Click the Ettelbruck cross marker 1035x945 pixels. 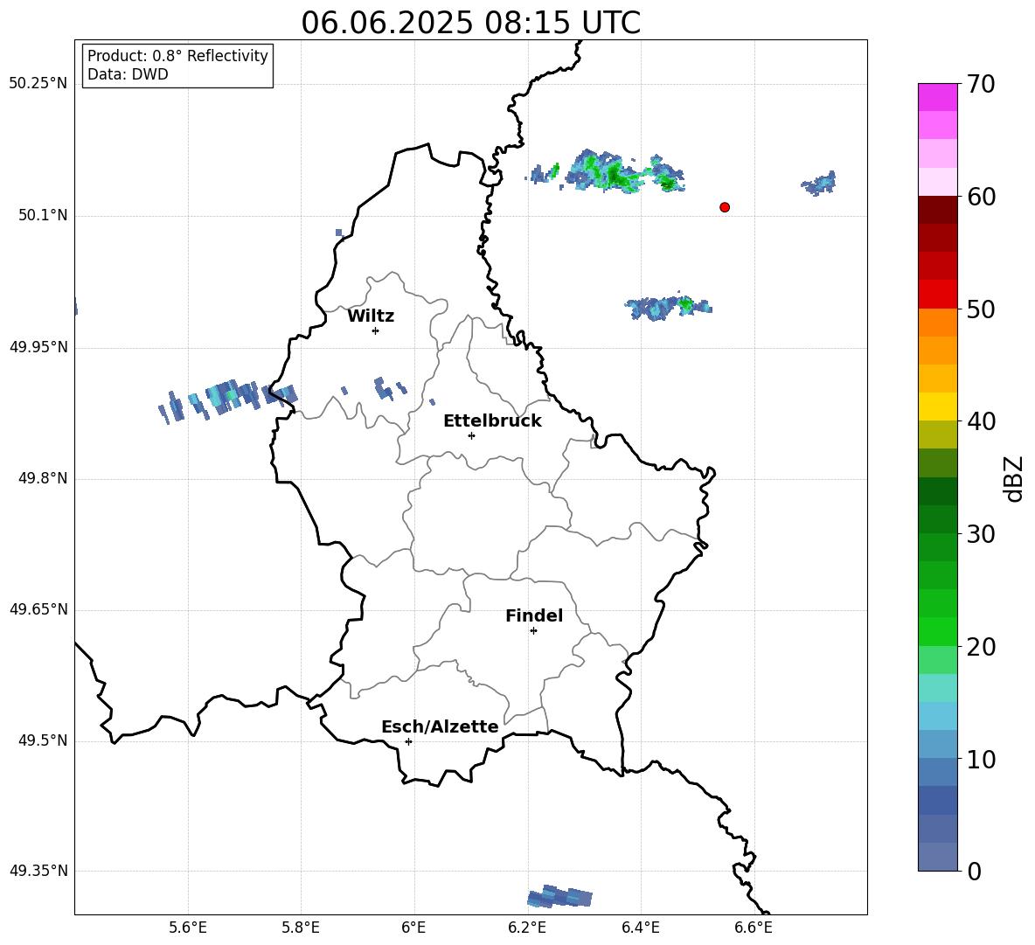pos(471,435)
